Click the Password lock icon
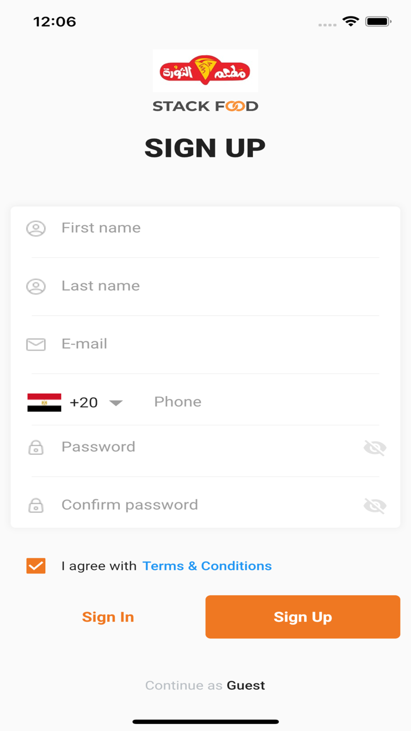Image resolution: width=411 pixels, height=731 pixels. pyautogui.click(x=36, y=448)
